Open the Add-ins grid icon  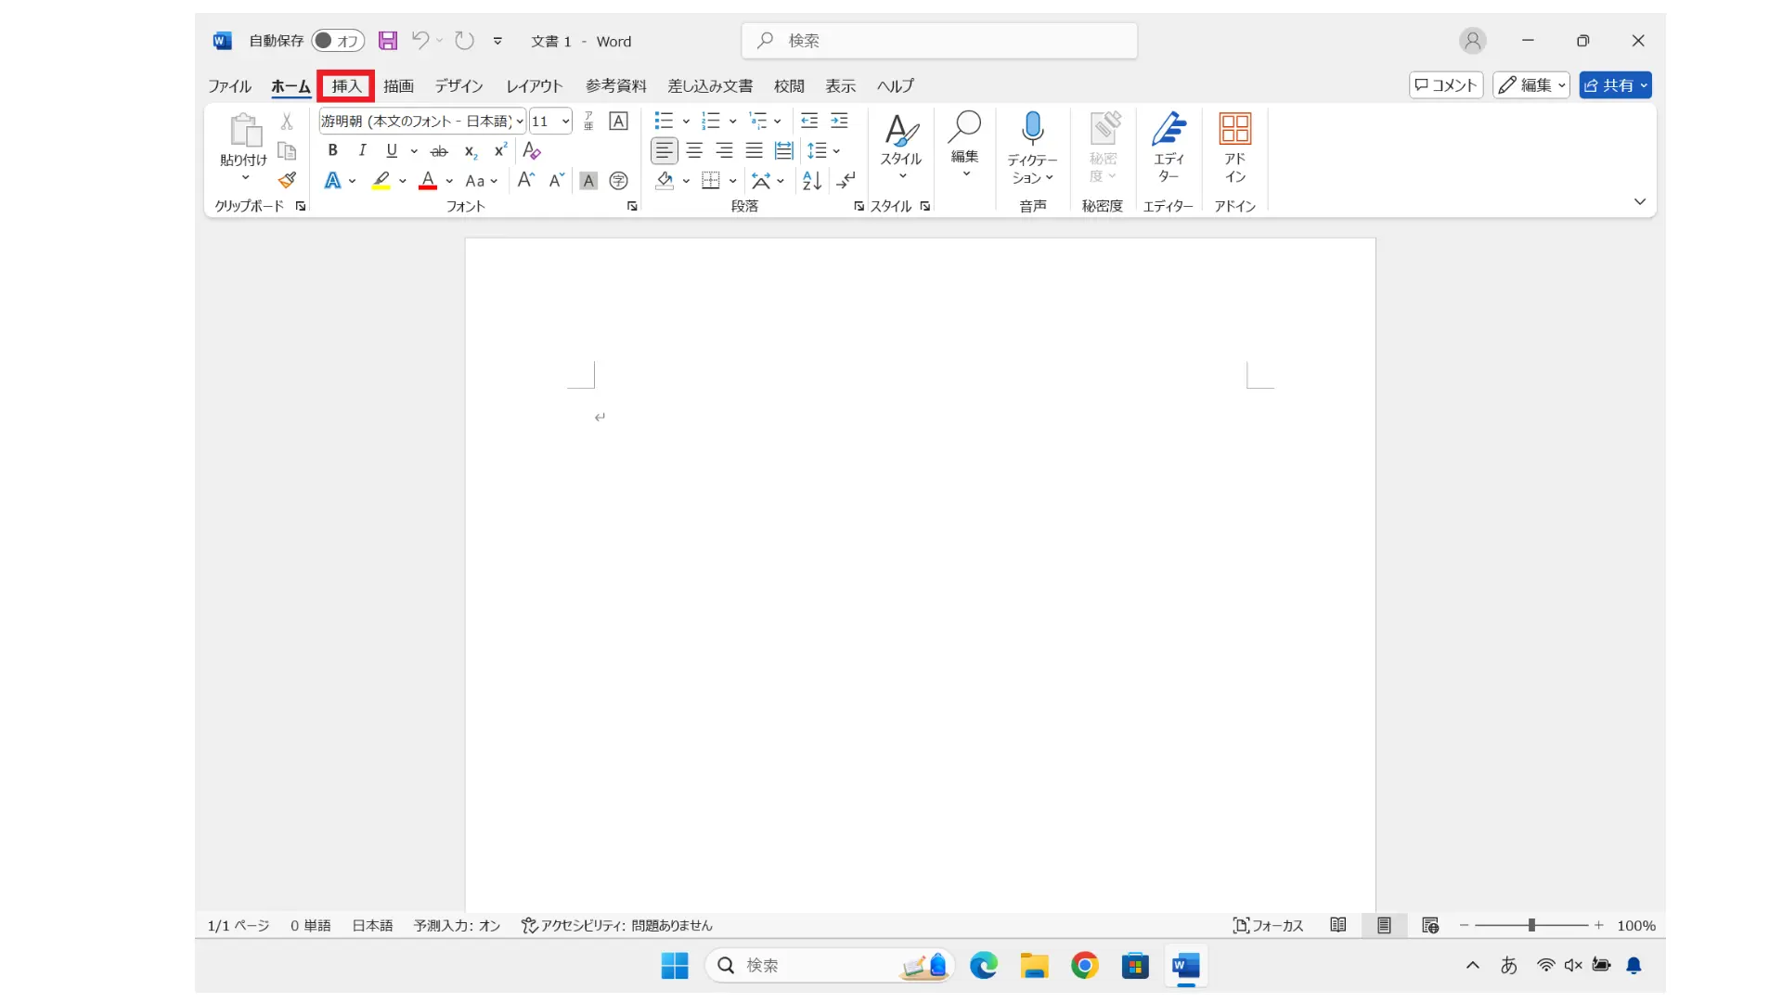pos(1234,129)
